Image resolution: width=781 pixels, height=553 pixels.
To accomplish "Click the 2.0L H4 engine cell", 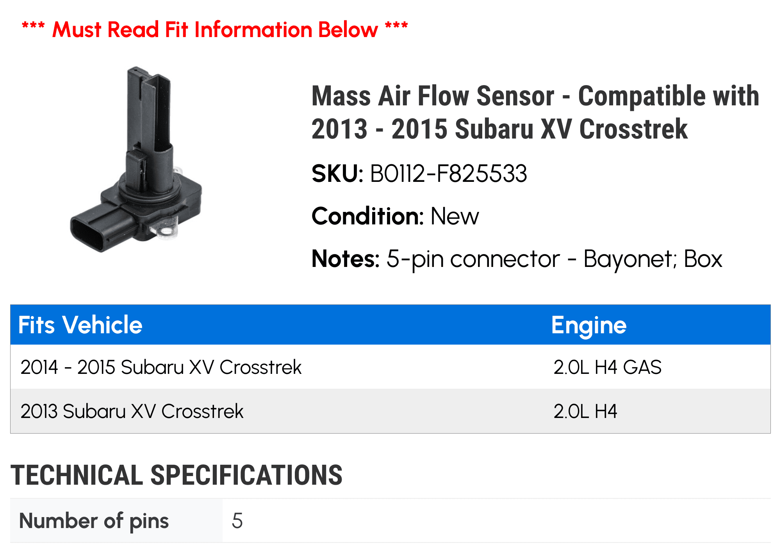I will coord(585,411).
